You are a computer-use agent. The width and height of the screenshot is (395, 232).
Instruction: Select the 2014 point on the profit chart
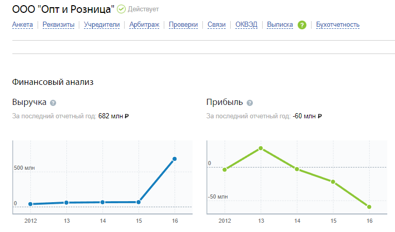[297, 169]
